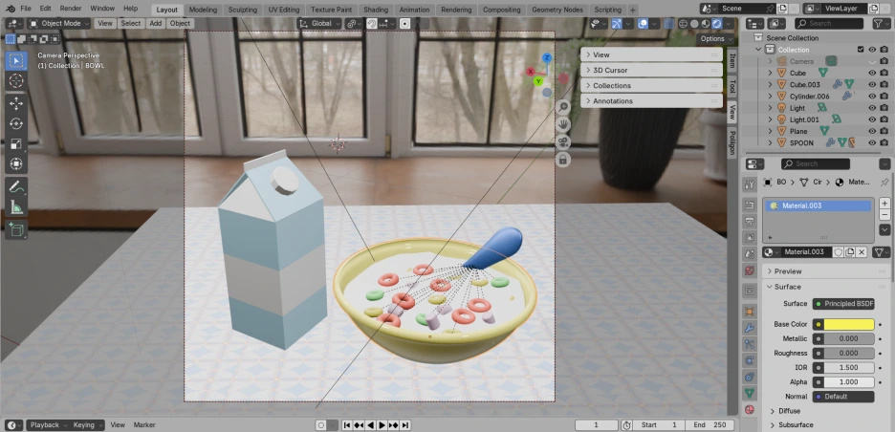Switch to the Shading workspace tab
Screen dimensions: 895x432
tap(376, 10)
